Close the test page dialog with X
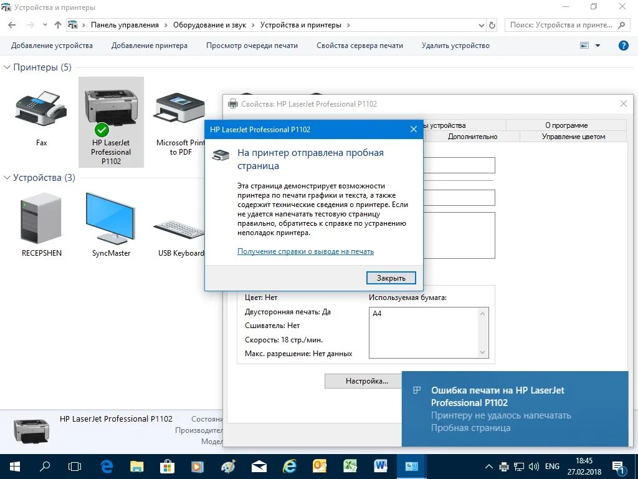 tap(414, 129)
